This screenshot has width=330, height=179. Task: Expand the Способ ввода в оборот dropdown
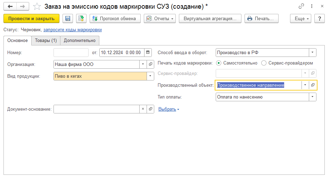click(313, 53)
